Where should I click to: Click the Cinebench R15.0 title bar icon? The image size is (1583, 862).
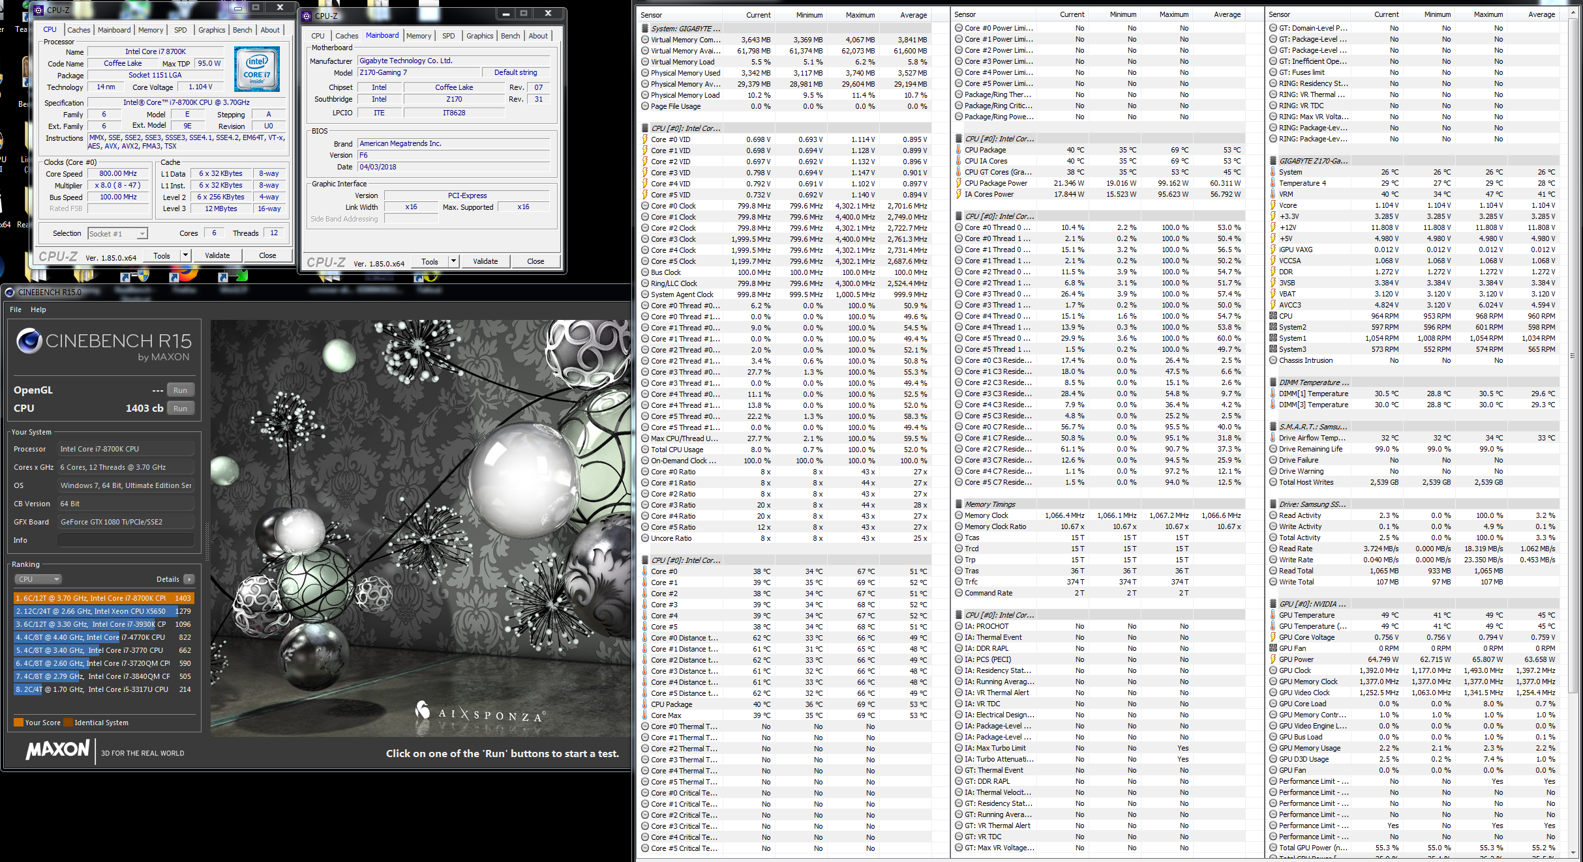click(x=10, y=292)
